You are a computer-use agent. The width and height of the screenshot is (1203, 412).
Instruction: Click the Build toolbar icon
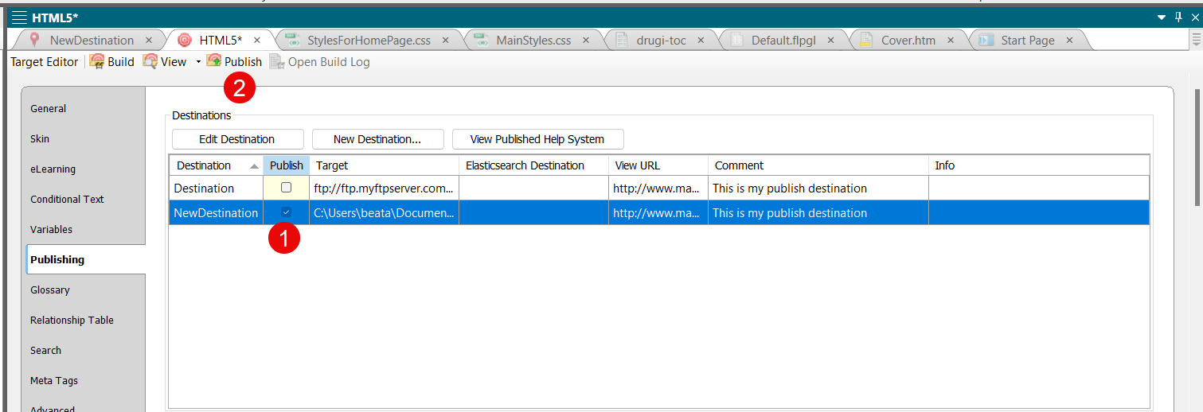click(96, 61)
